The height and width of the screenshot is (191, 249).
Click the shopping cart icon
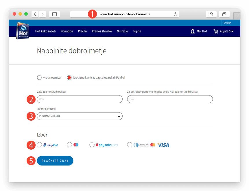(x=216, y=31)
